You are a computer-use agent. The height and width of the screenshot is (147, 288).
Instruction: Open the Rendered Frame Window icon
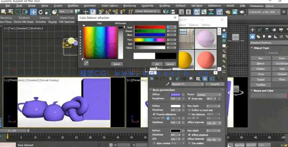click(x=235, y=12)
